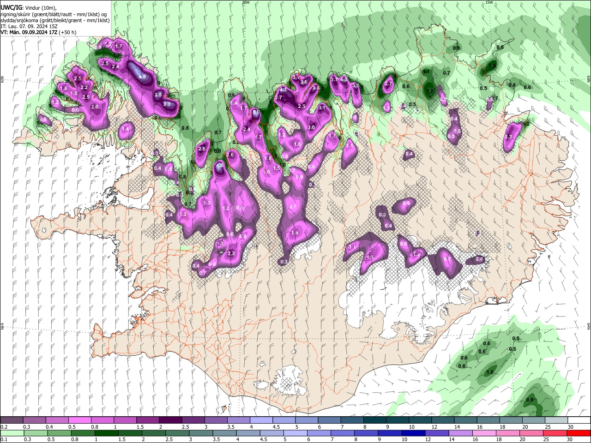Image resolution: width=591 pixels, height=443 pixels.
Task: Select the '2.6' snowfall value on map
Action: point(230,155)
